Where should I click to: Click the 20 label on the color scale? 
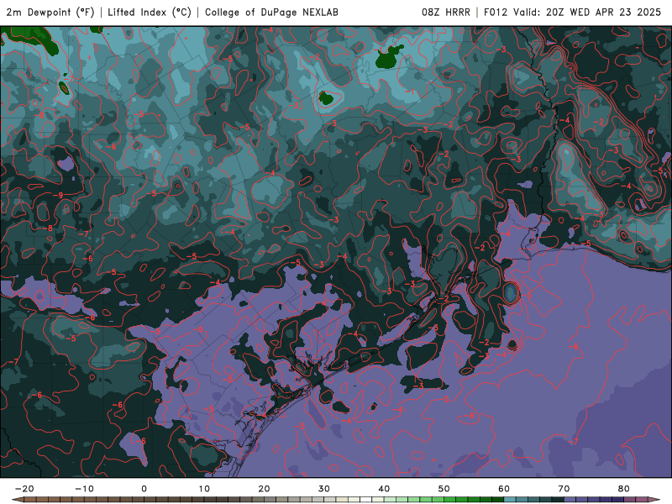[264, 489]
